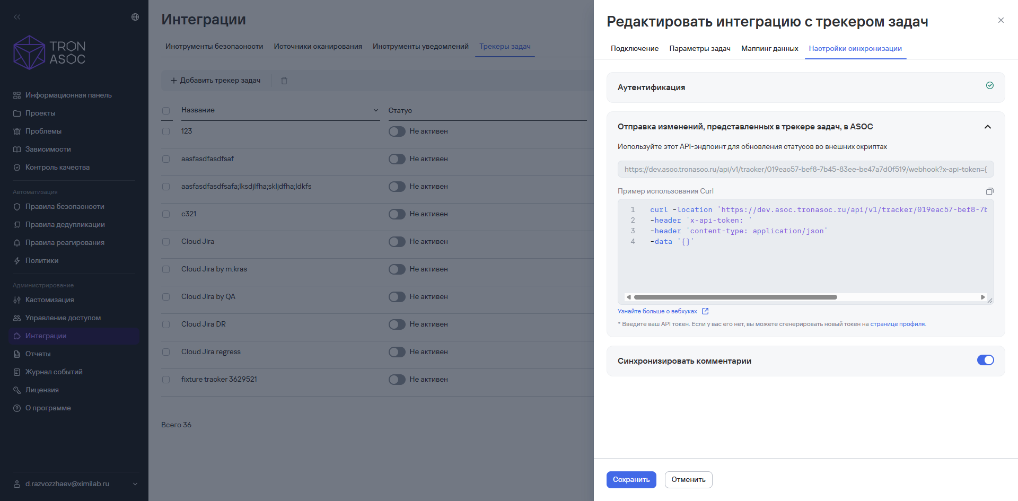Open the Название column sort dropdown
This screenshot has width=1018, height=501.
[376, 110]
